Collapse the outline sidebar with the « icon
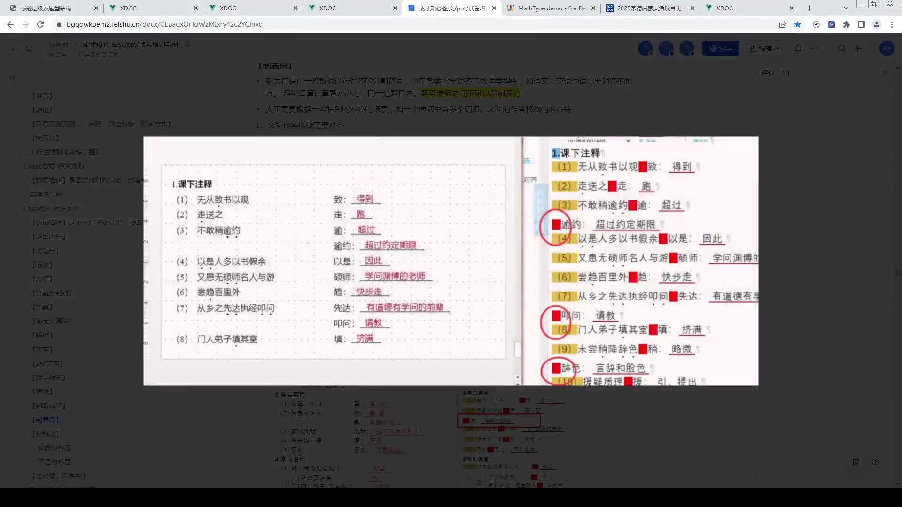The image size is (902, 507). [x=12, y=77]
